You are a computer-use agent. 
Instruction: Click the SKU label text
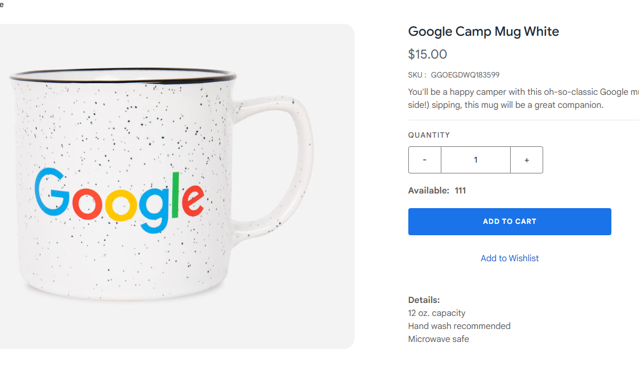click(x=417, y=75)
